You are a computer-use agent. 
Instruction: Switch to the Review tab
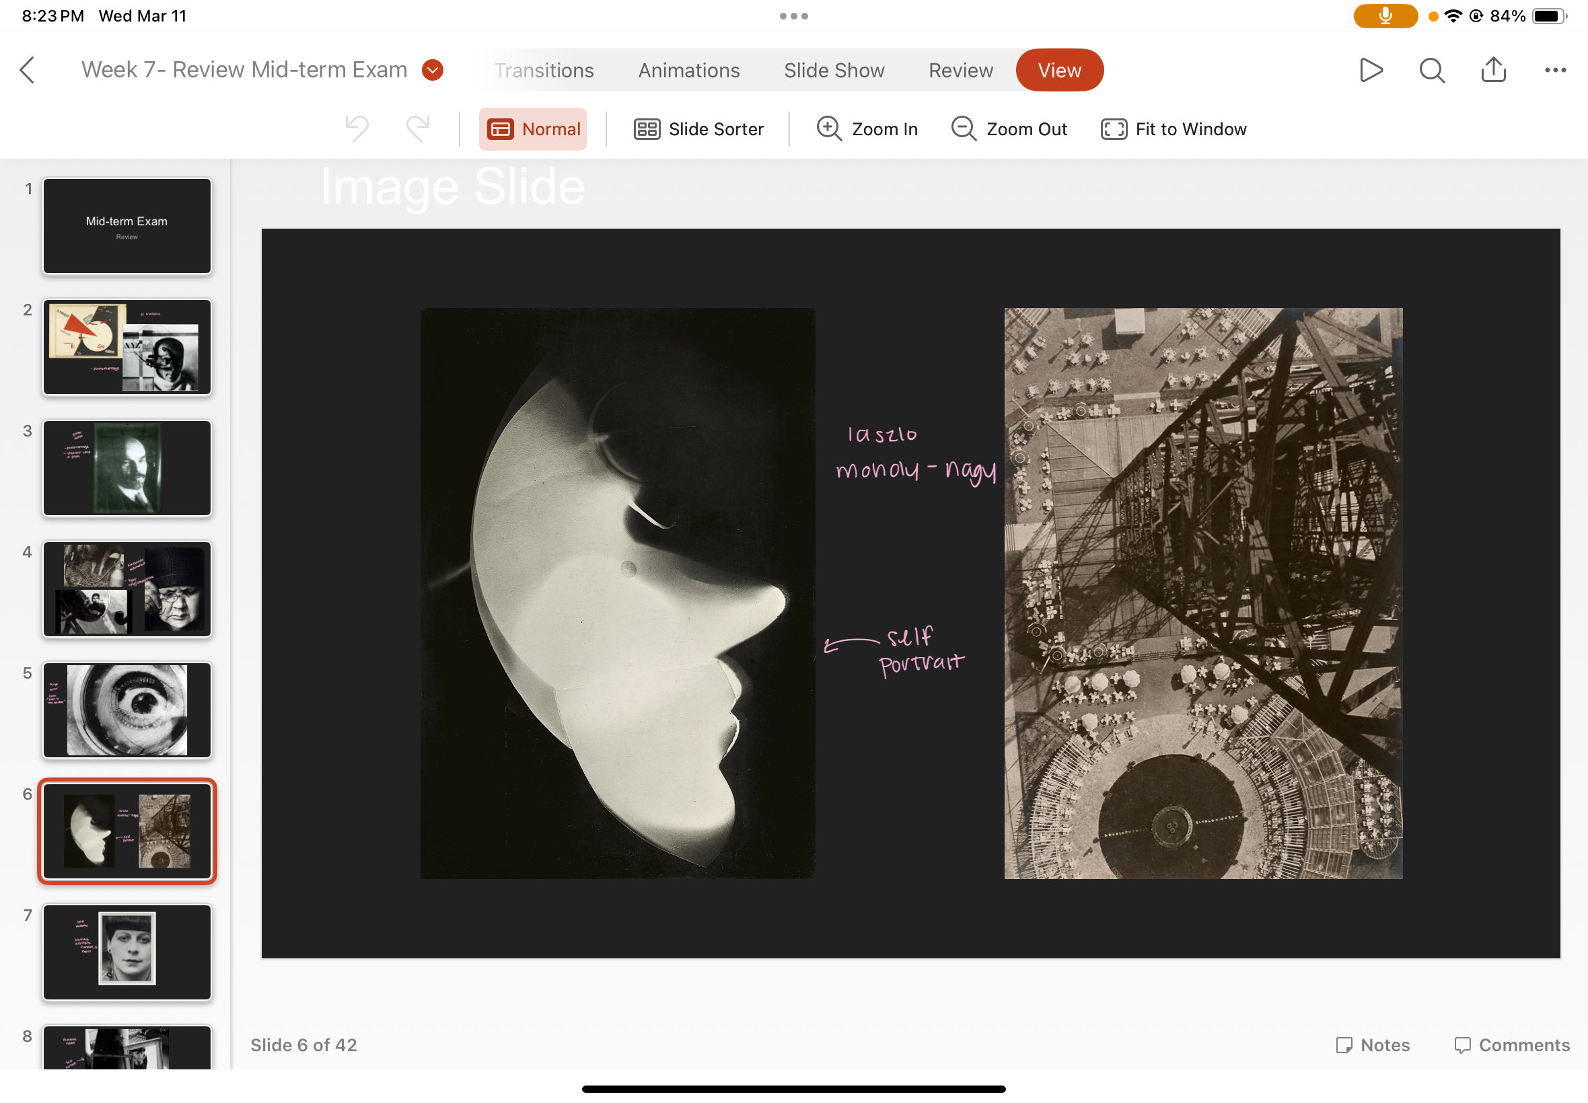click(x=960, y=71)
